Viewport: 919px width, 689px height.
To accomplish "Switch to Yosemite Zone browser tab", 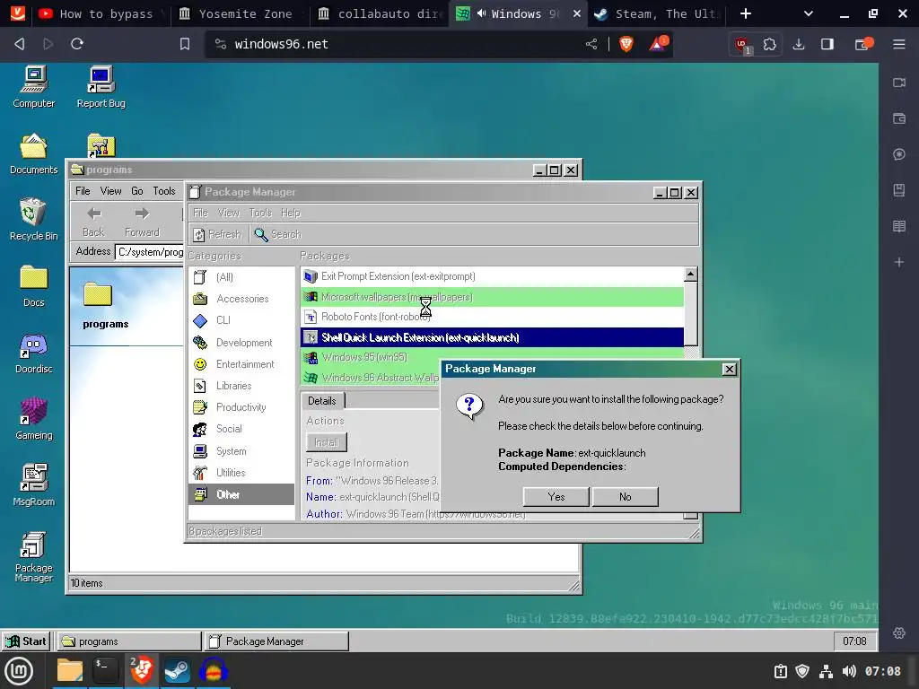I will click(x=241, y=13).
